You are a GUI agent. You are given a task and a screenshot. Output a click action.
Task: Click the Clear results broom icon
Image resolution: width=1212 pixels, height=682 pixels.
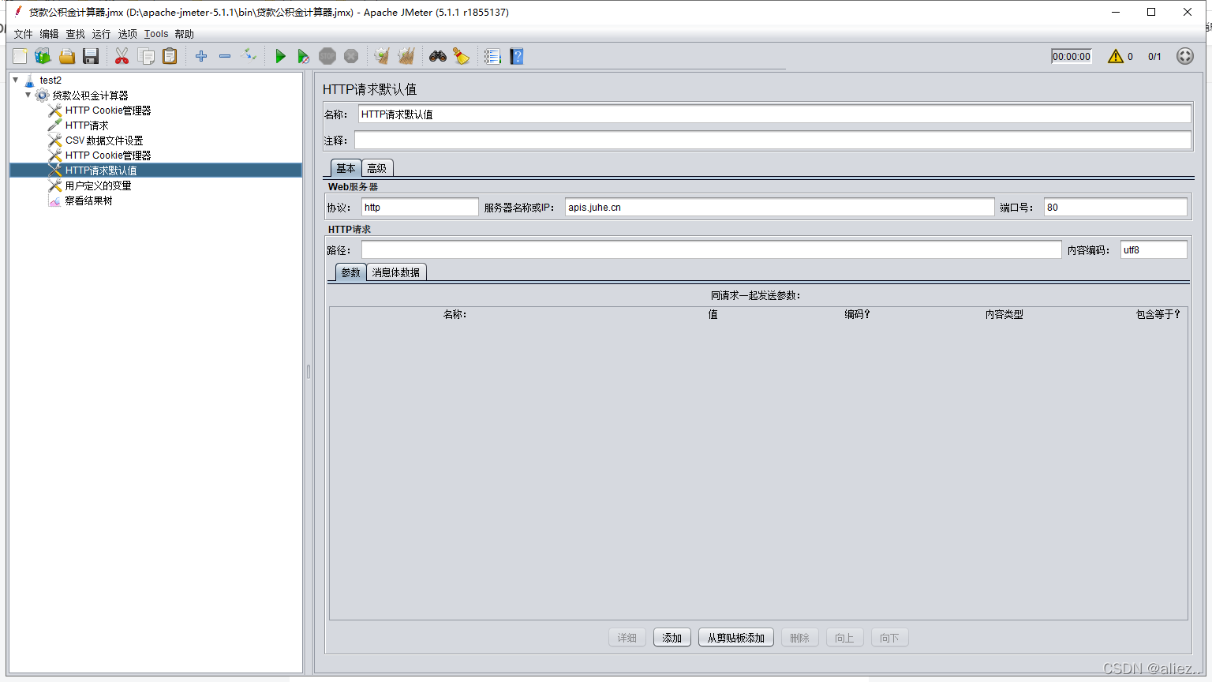382,56
